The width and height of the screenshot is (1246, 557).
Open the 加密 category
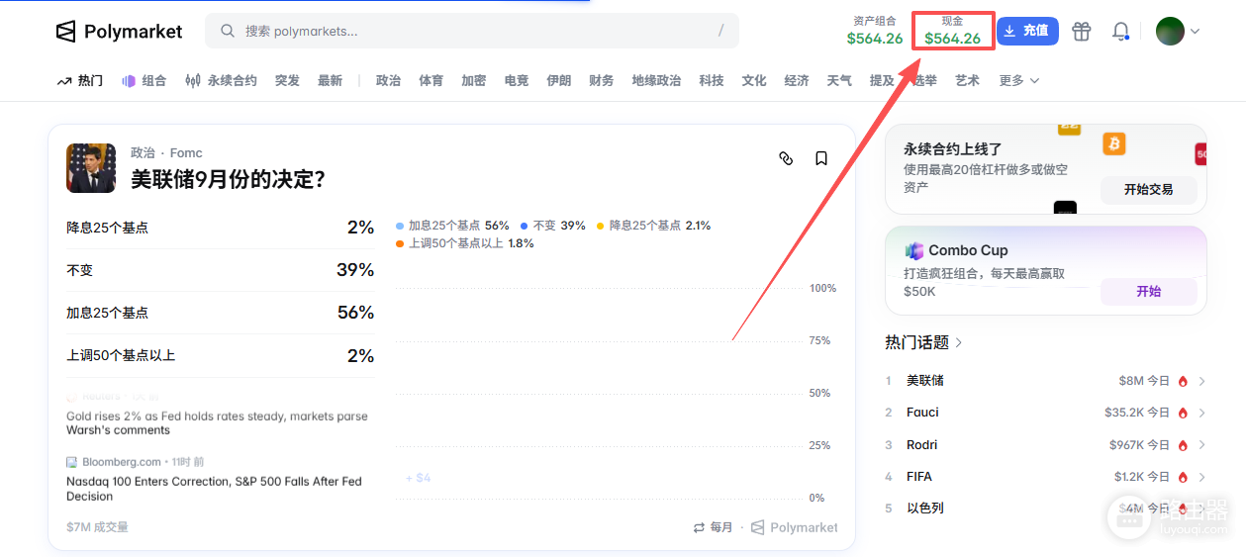[473, 80]
